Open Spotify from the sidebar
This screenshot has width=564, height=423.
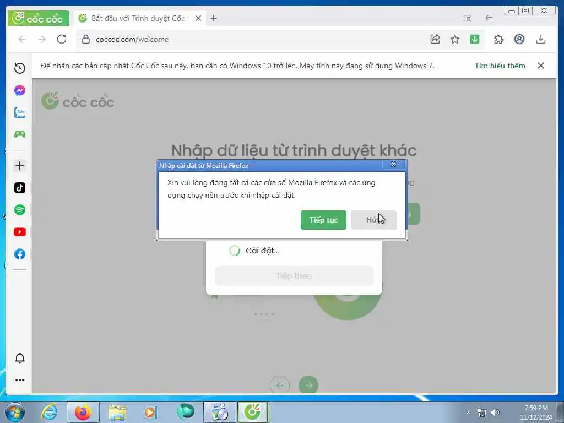(20, 210)
